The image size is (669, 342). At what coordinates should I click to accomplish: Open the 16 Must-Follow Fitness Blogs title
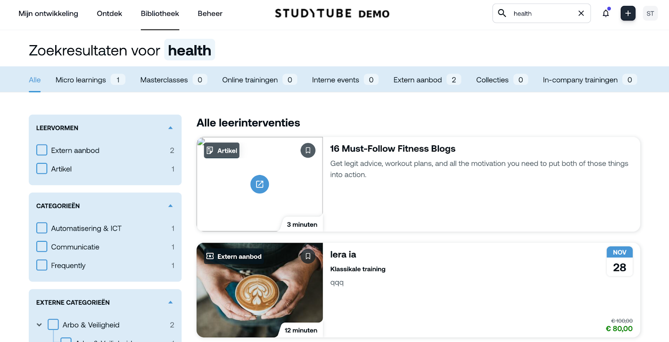point(392,149)
